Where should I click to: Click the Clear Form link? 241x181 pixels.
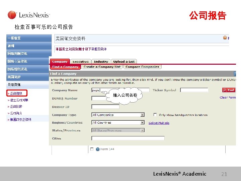click(228, 98)
